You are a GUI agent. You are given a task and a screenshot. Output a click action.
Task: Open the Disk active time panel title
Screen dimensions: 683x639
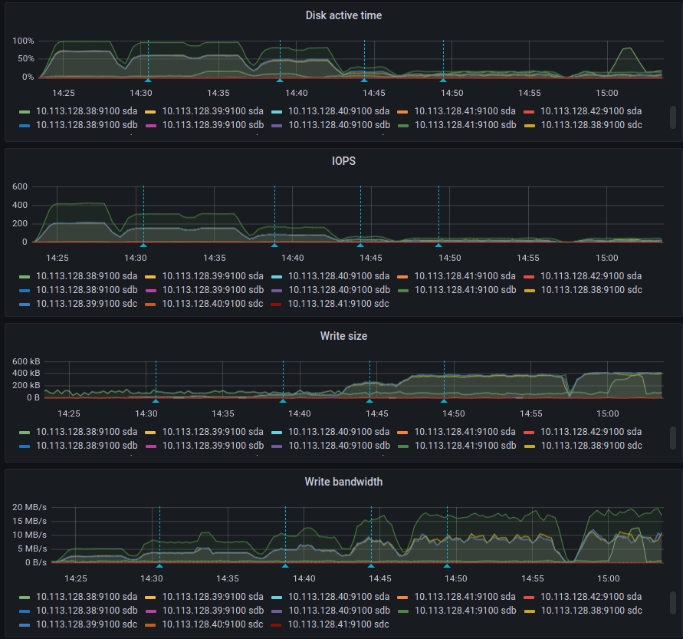coord(343,15)
